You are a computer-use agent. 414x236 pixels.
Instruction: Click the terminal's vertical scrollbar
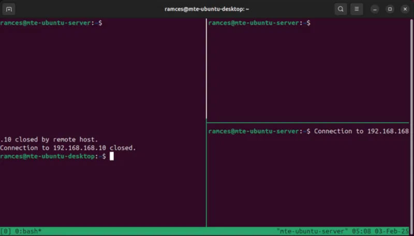point(411,127)
